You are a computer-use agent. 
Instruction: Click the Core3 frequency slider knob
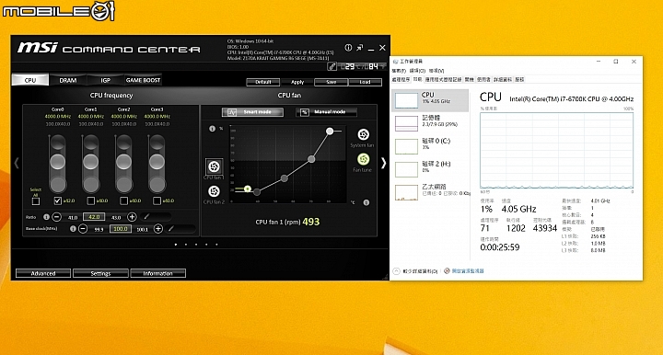point(157,162)
